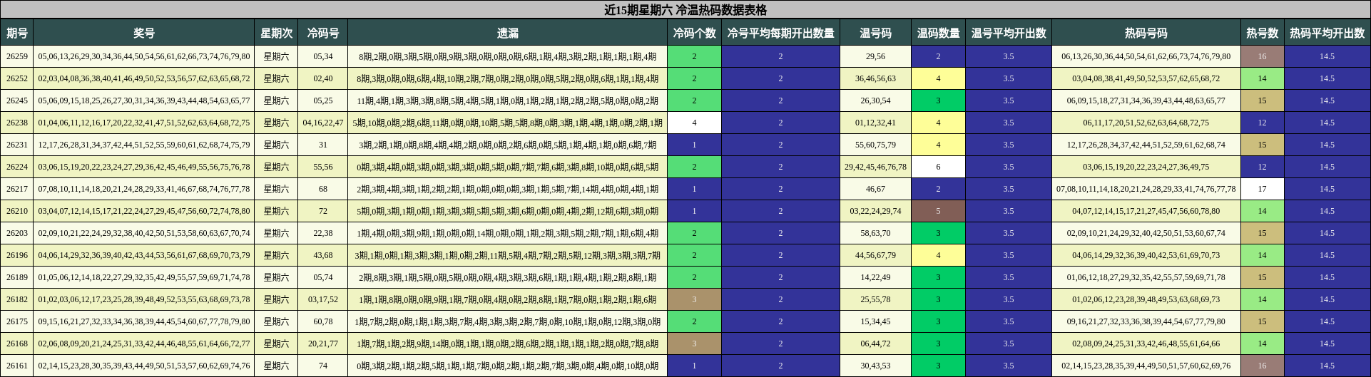Select period number 26203
The image size is (1371, 377).
tap(17, 233)
